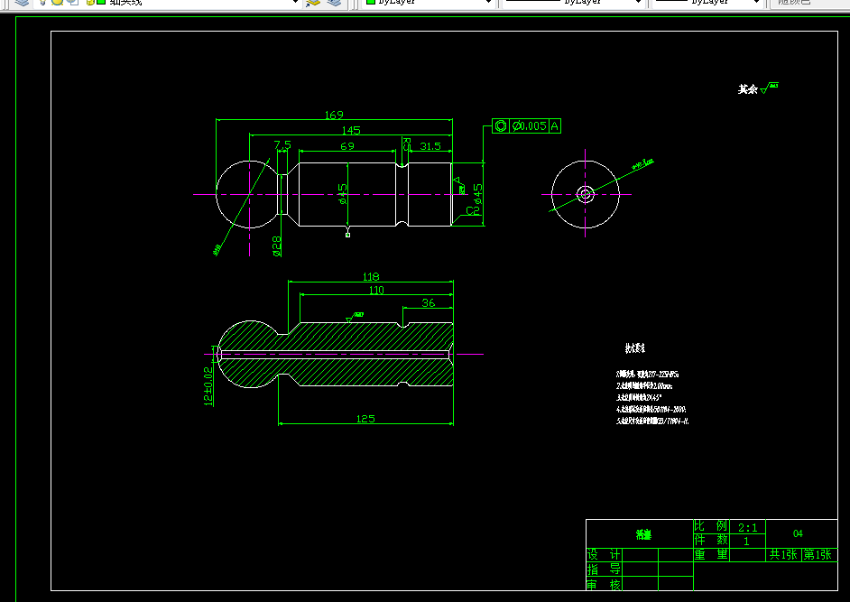
Task: Select the ø45 dimension inside shaft body
Action: (342, 194)
